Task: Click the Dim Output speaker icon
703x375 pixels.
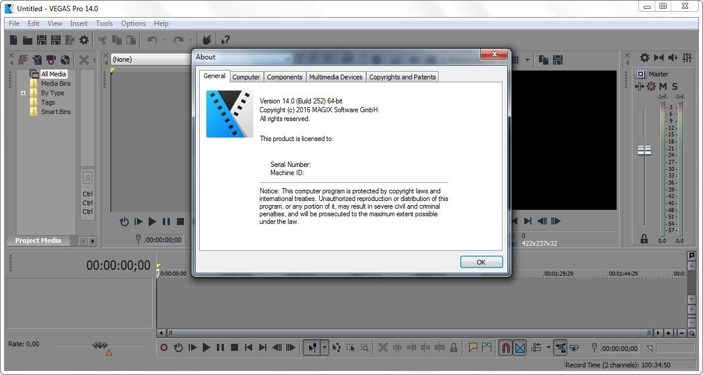Action: click(673, 58)
